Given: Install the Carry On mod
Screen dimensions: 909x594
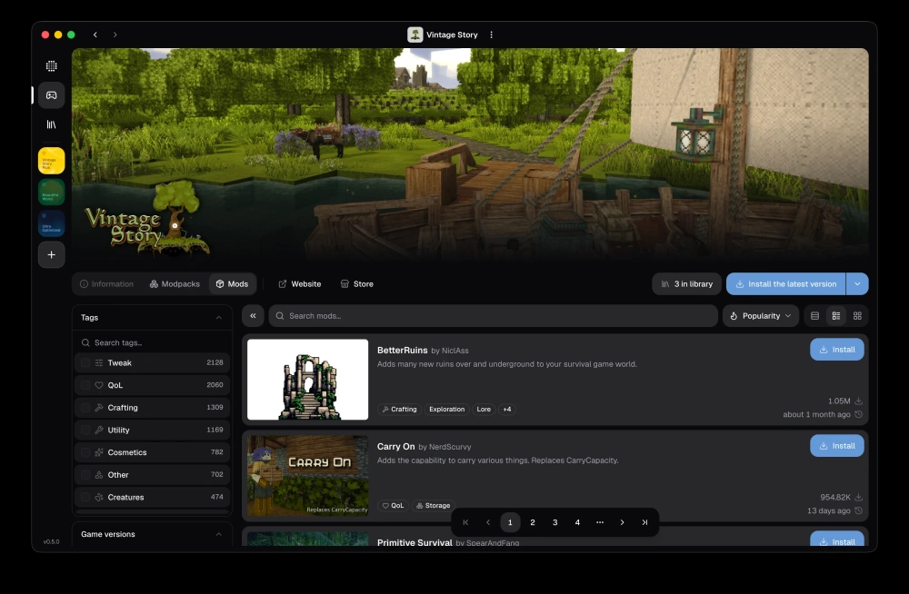Looking at the screenshot, I should [837, 446].
